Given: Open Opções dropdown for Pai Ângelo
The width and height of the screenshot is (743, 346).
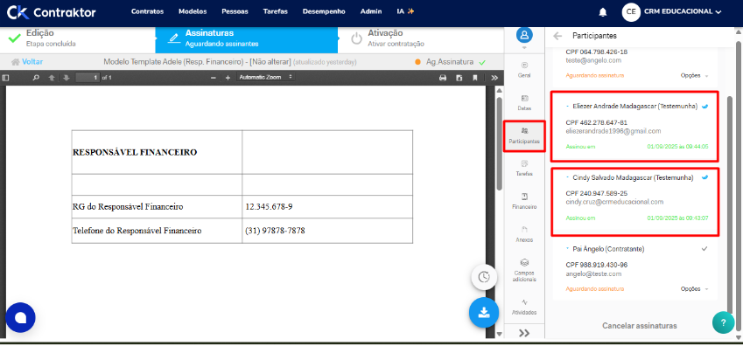Looking at the screenshot, I should coord(695,288).
